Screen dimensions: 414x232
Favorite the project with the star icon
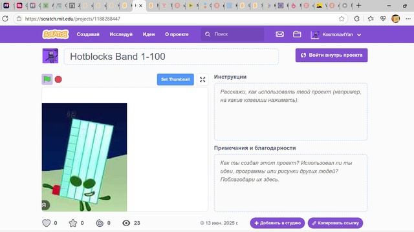coord(73,223)
